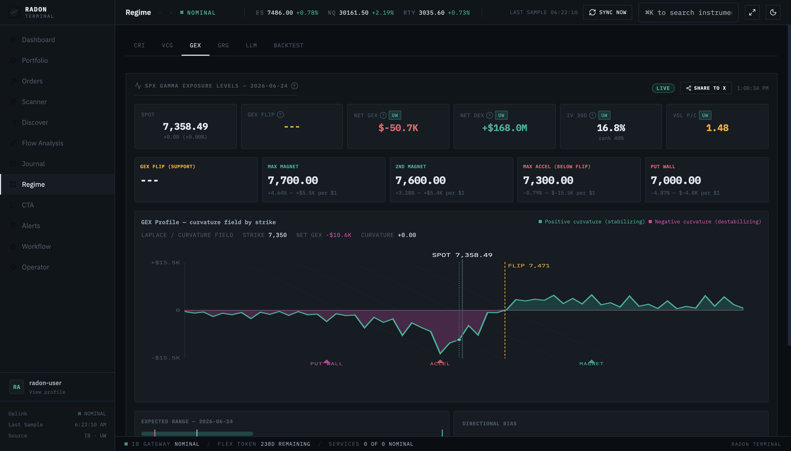
Task: Click help icon next to GEX FLIP
Action: click(x=280, y=115)
